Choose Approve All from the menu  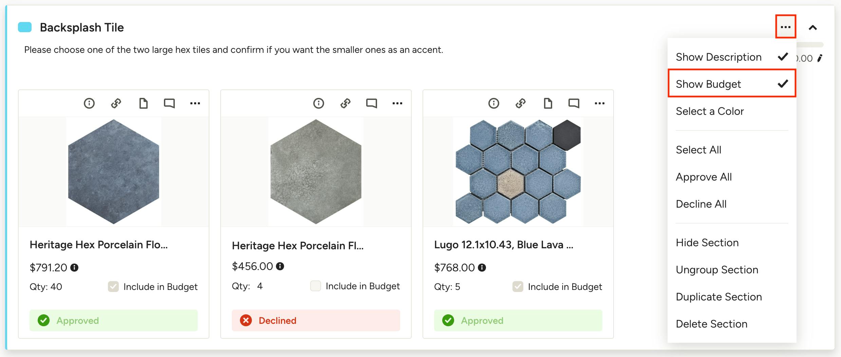(704, 177)
